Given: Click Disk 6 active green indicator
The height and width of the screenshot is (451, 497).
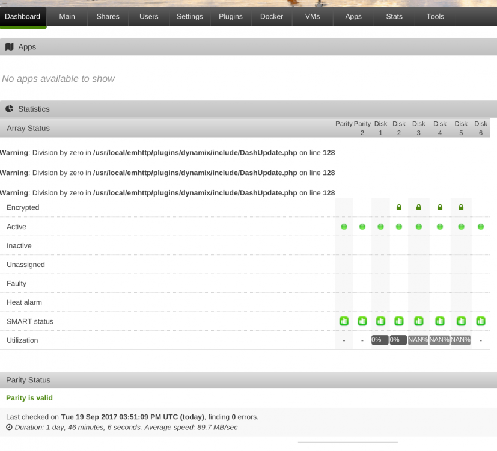Looking at the screenshot, I should pos(481,227).
